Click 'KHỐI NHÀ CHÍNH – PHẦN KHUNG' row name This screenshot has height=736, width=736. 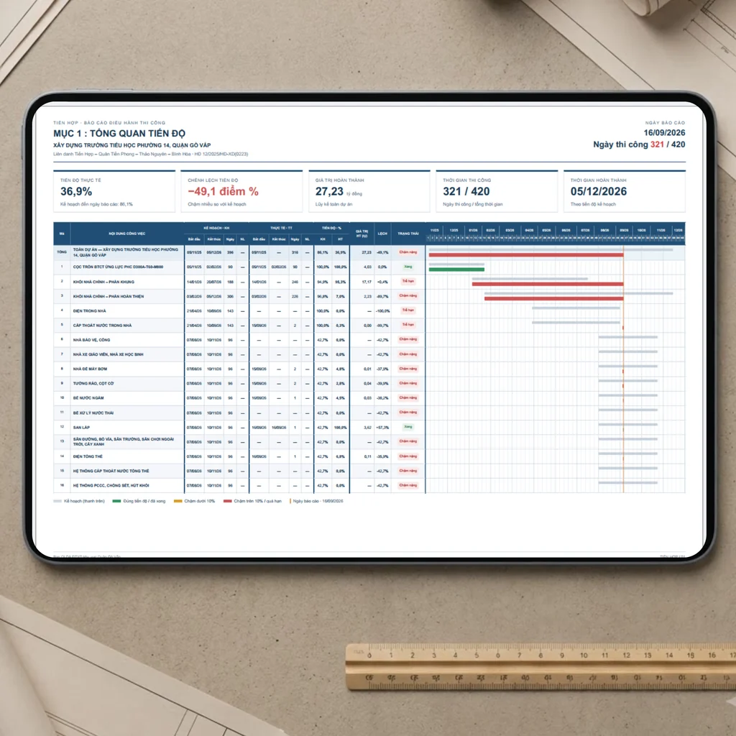point(103,282)
